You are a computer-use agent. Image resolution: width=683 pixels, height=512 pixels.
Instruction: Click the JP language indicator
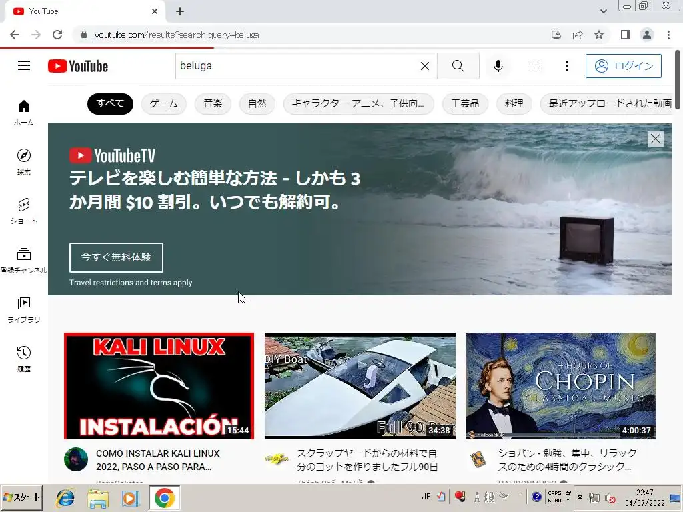[x=426, y=497]
